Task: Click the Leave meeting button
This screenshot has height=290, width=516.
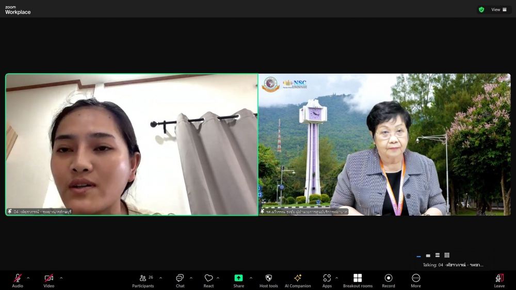Action: point(499,279)
